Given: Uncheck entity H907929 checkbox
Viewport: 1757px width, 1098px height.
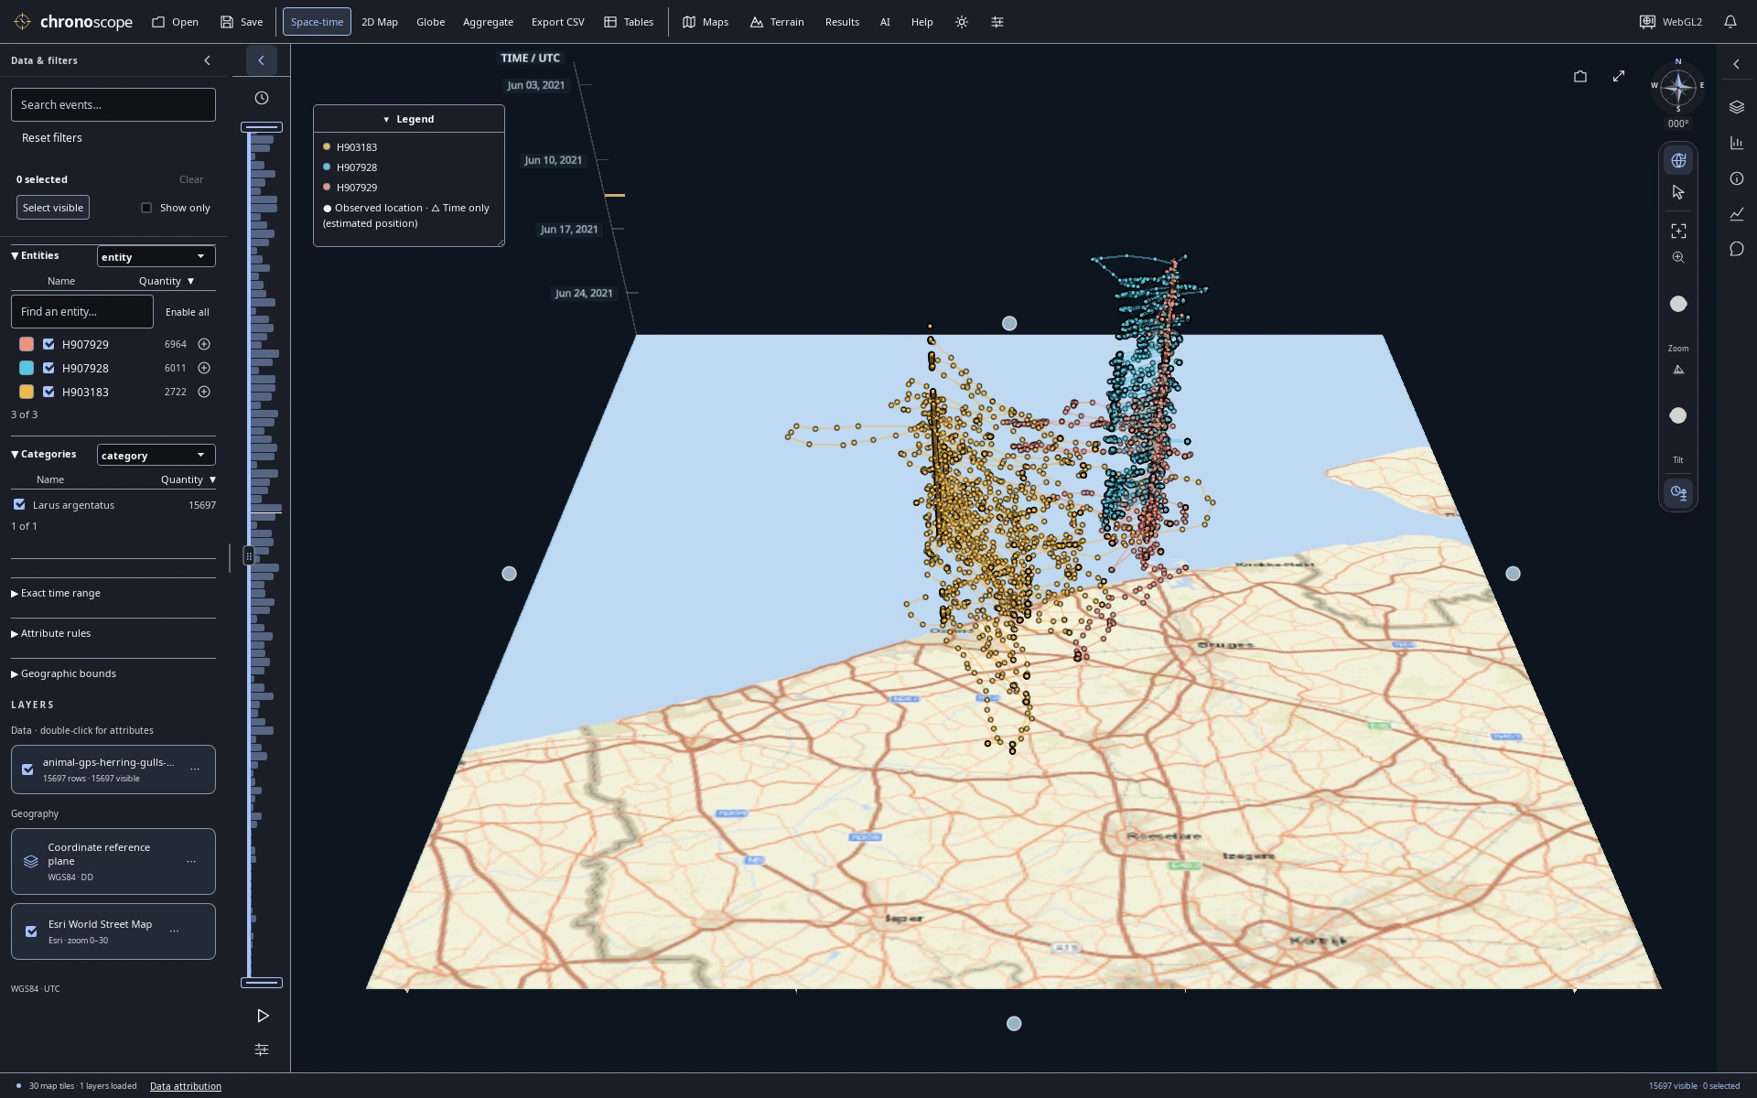Looking at the screenshot, I should (x=49, y=344).
